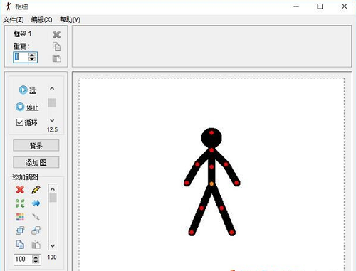356x271 pixels.
Task: Click the stickman left hand handle
Action: (x=187, y=183)
